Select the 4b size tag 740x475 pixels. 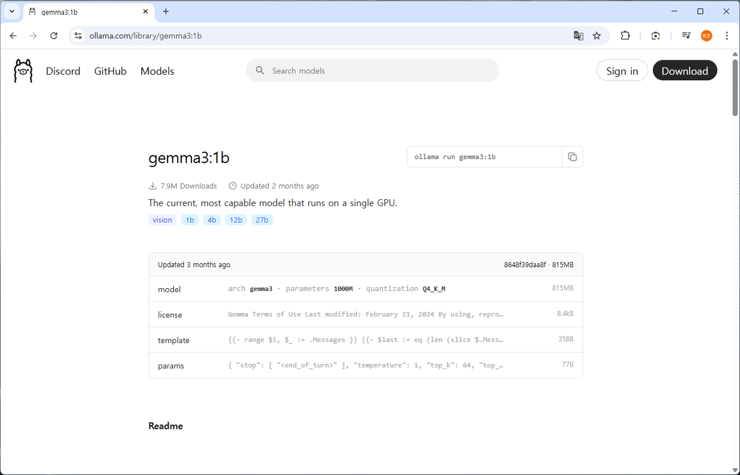coord(212,220)
